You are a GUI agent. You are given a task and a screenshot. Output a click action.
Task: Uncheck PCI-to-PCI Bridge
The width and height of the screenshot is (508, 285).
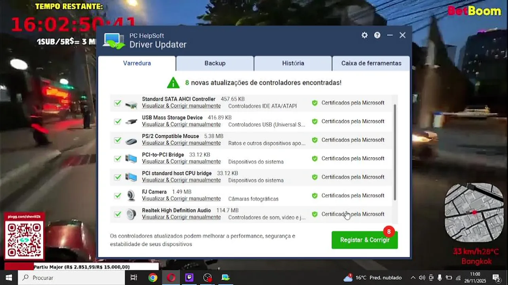(118, 159)
